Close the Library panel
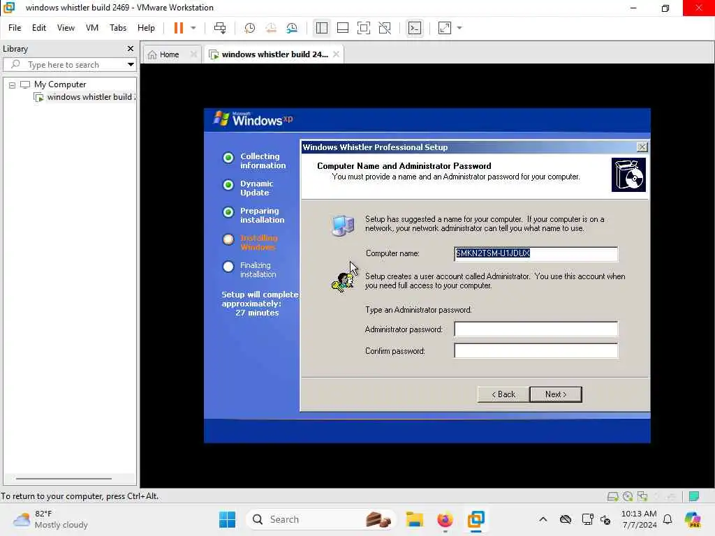Screen dimensions: 715x536 click(x=131, y=48)
